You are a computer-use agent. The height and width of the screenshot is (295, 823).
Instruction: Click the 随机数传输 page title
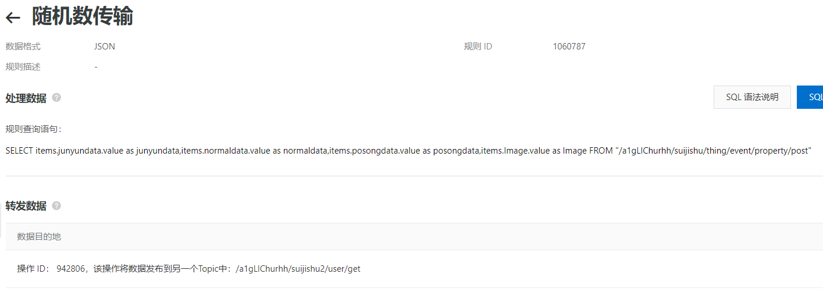tap(82, 17)
